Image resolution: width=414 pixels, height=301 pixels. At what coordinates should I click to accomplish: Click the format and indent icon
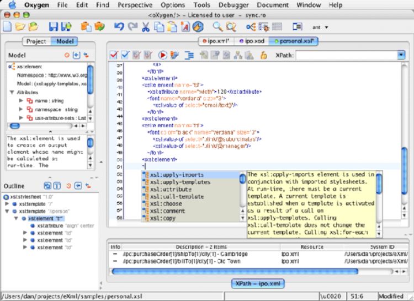(x=189, y=55)
